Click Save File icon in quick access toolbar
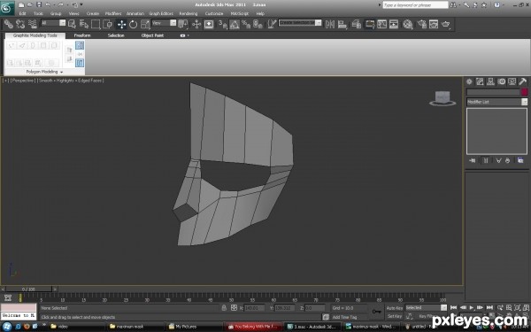The height and width of the screenshot is (332, 531). click(x=39, y=4)
